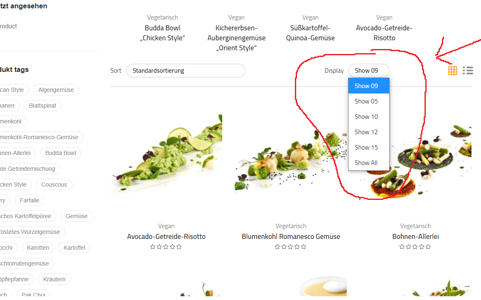The width and height of the screenshot is (481, 300).
Task: Open Budda Bowl product tag
Action: (x=61, y=153)
